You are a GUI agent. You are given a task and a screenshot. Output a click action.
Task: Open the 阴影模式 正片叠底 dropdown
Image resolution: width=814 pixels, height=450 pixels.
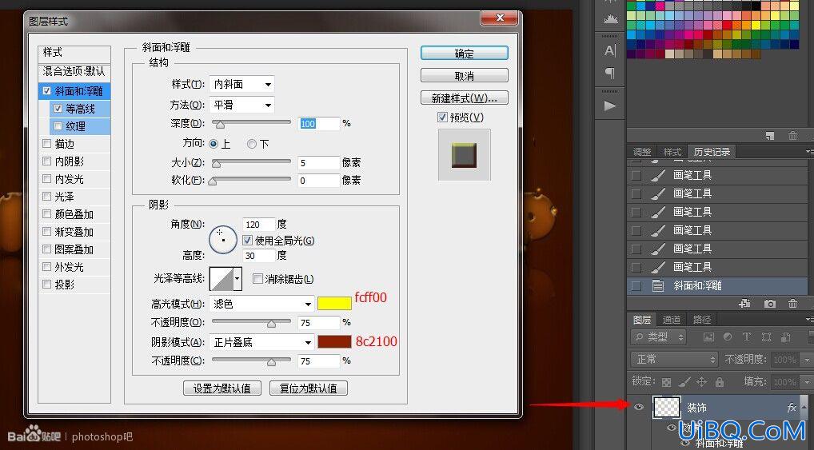(261, 342)
